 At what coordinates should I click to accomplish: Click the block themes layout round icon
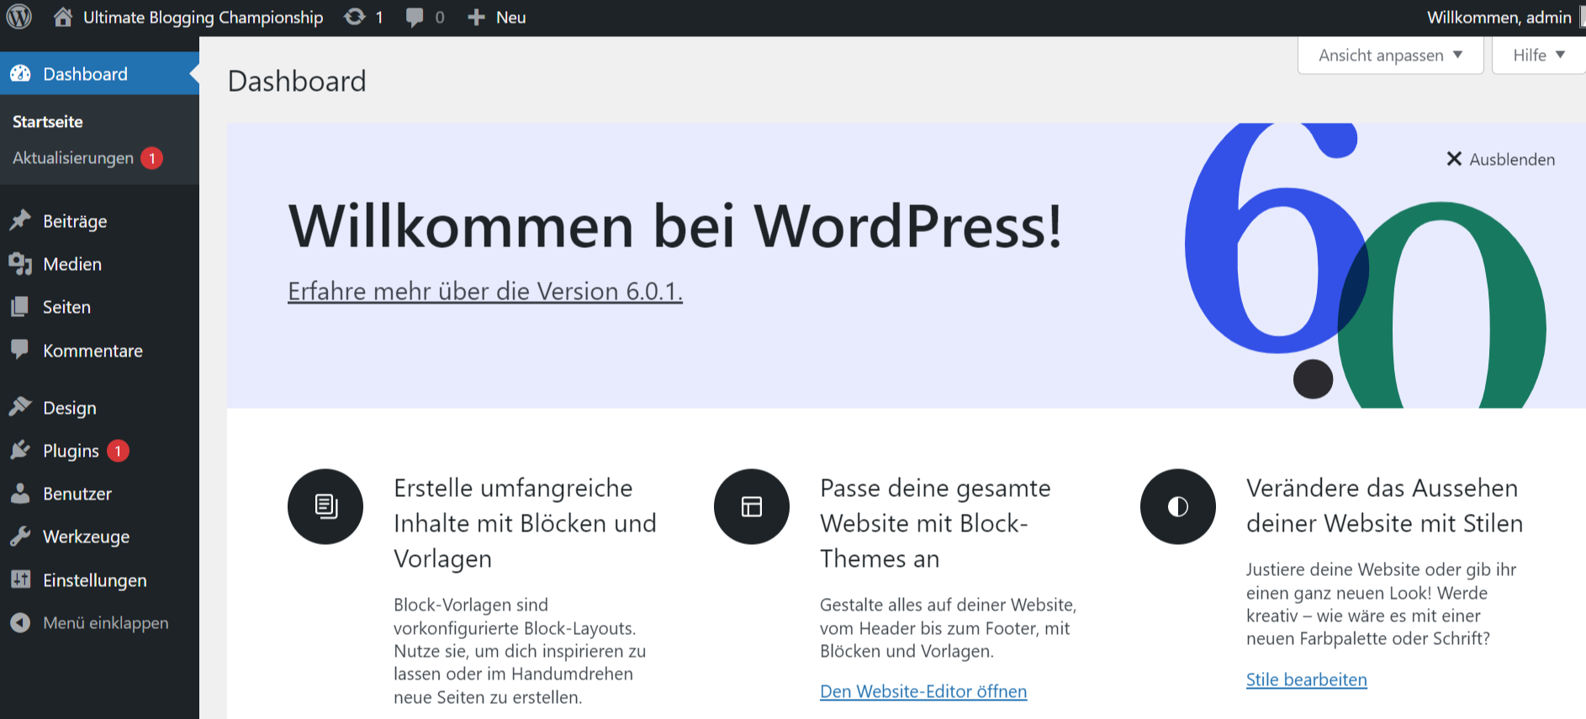(752, 506)
